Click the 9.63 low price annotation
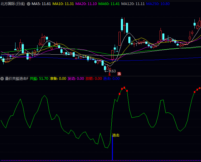 click(112, 71)
